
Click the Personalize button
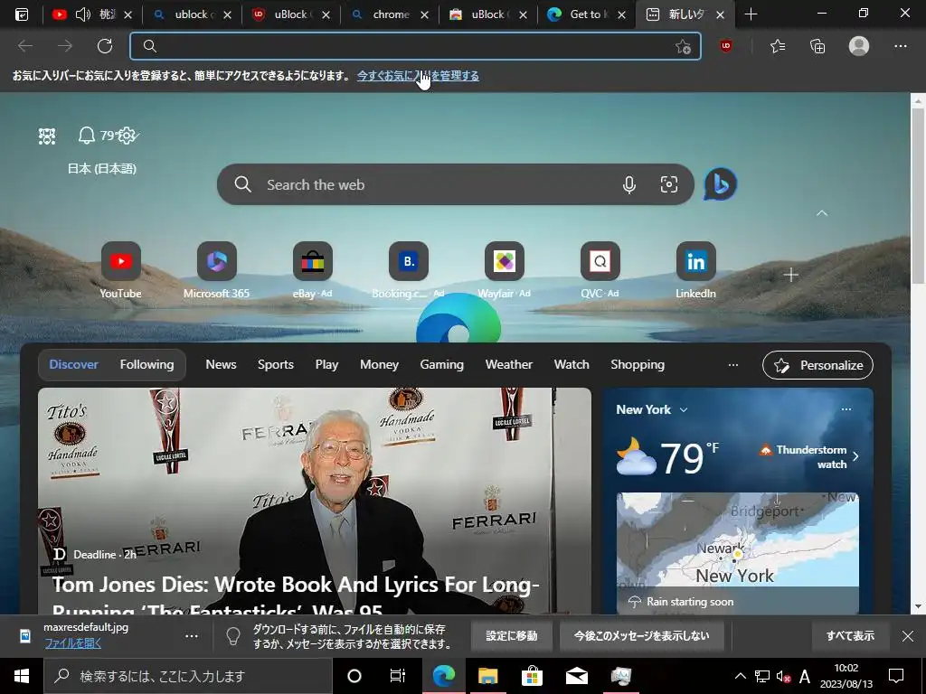click(x=817, y=365)
